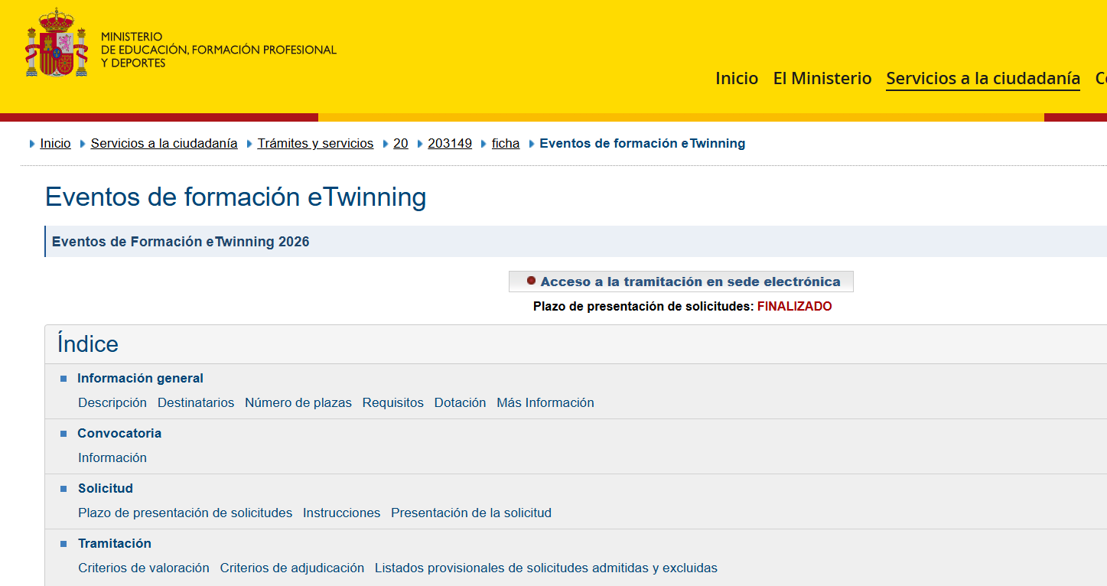Click the Spanish coat of arms logo
The image size is (1107, 586).
(57, 43)
